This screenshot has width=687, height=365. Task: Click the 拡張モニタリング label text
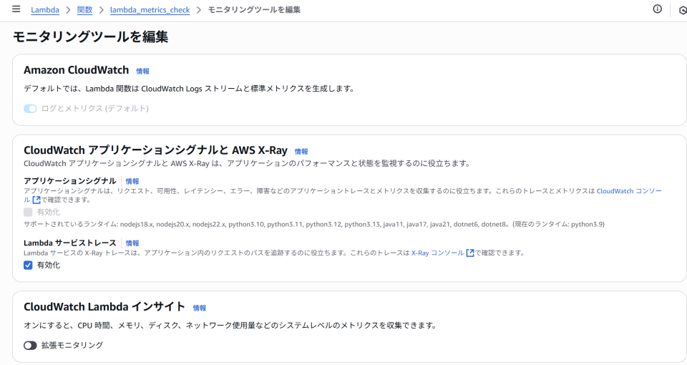coord(72,345)
